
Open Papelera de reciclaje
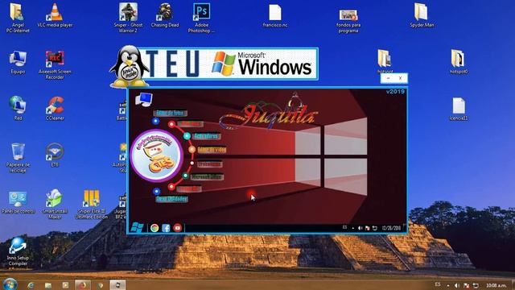18,158
